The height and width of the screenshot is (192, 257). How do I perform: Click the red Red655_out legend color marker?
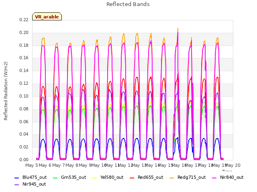(x=132, y=178)
